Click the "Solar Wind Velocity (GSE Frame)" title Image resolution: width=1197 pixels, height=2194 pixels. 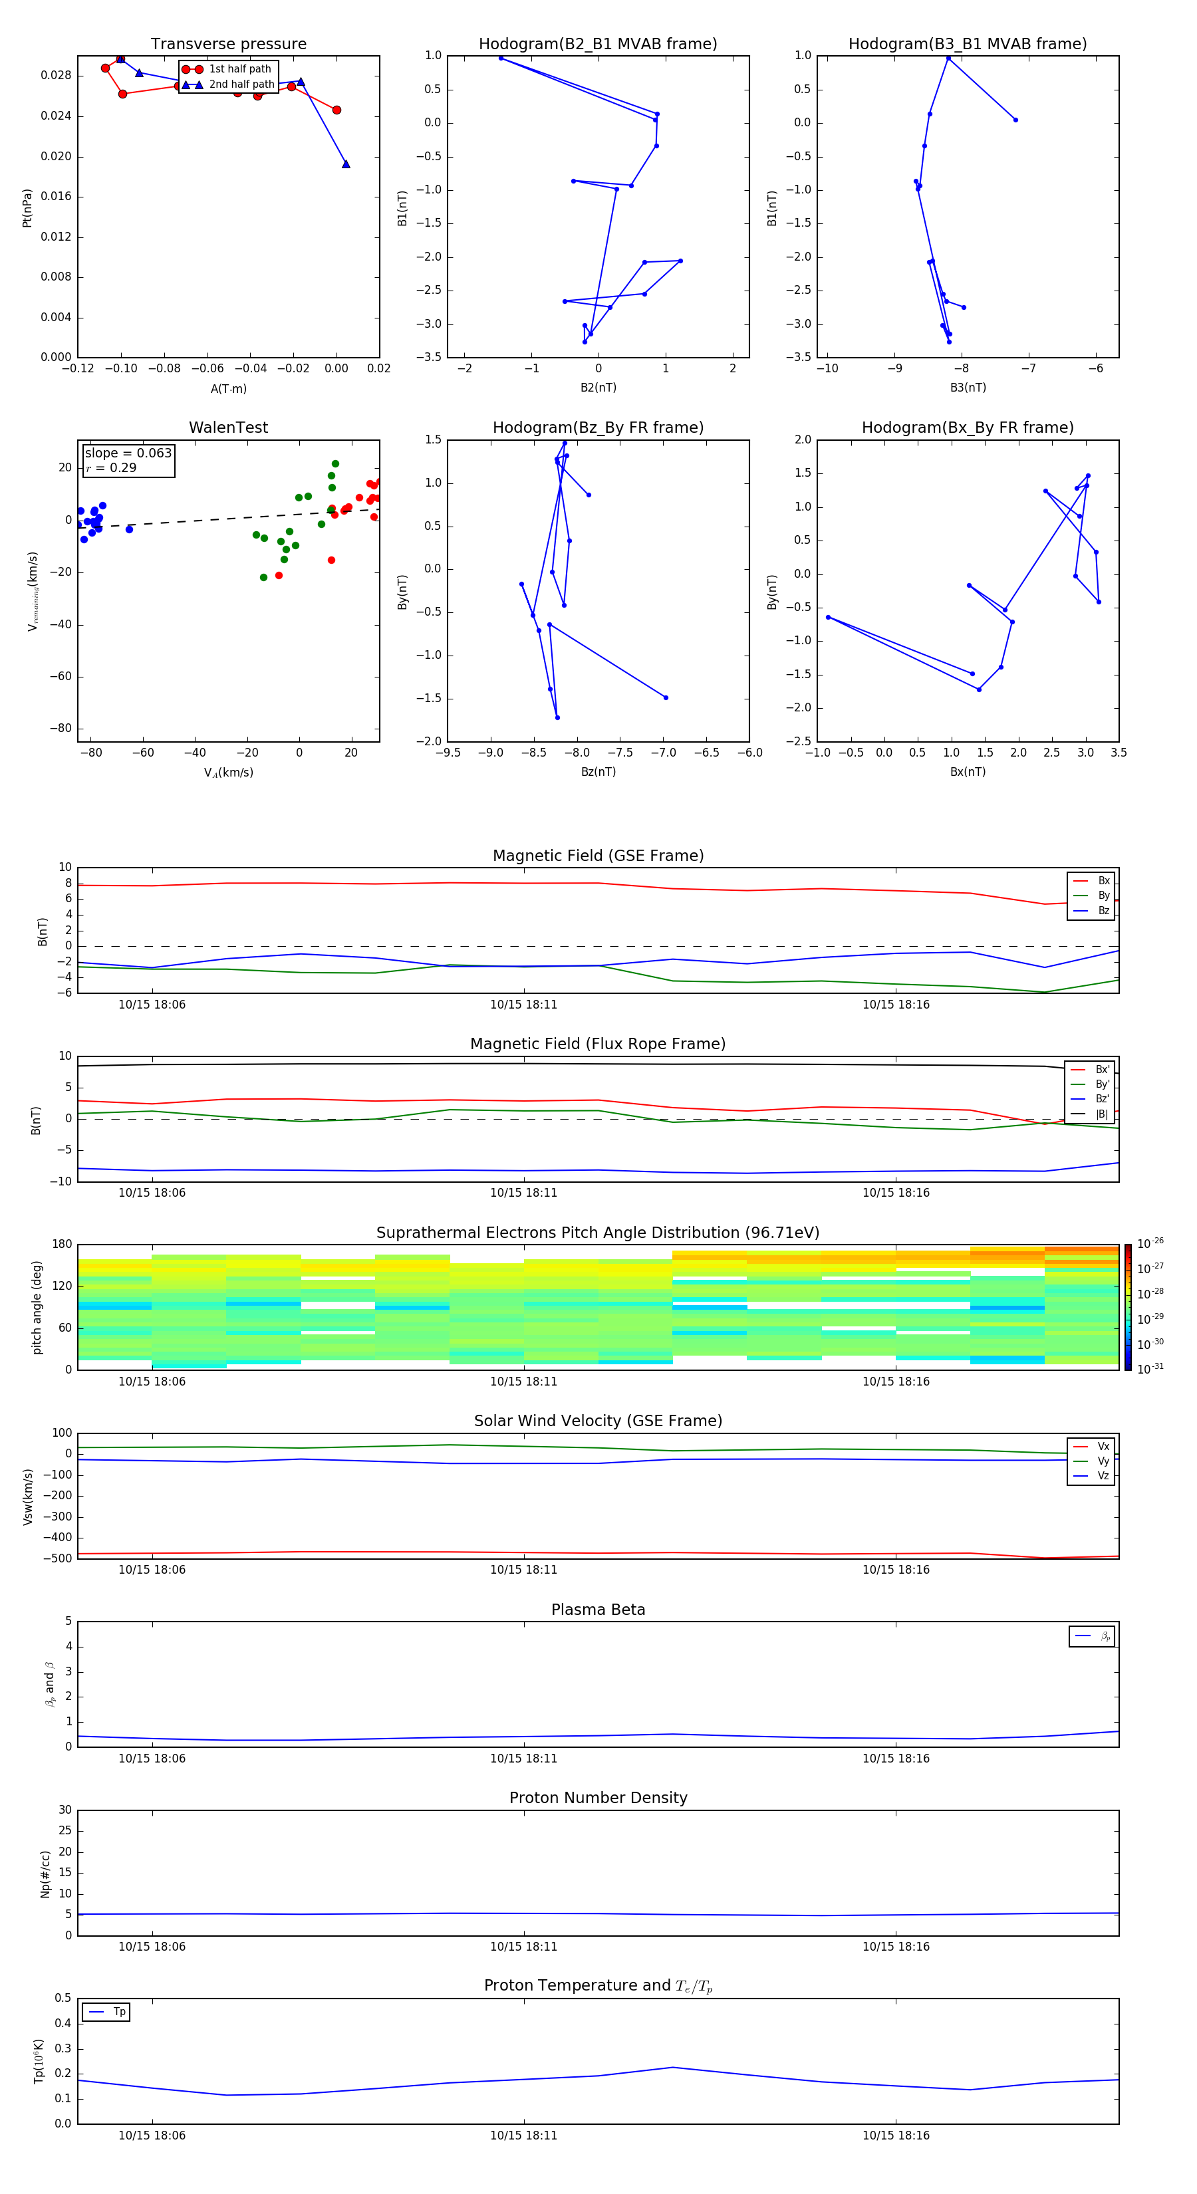point(598,1421)
